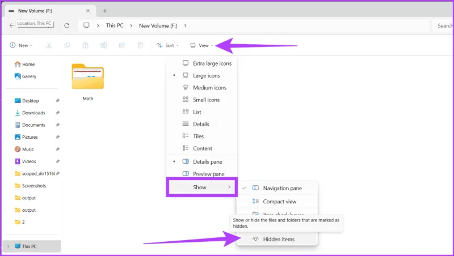Open scoped_dir folder in sidebar
The width and height of the screenshot is (454, 256).
pos(35,173)
